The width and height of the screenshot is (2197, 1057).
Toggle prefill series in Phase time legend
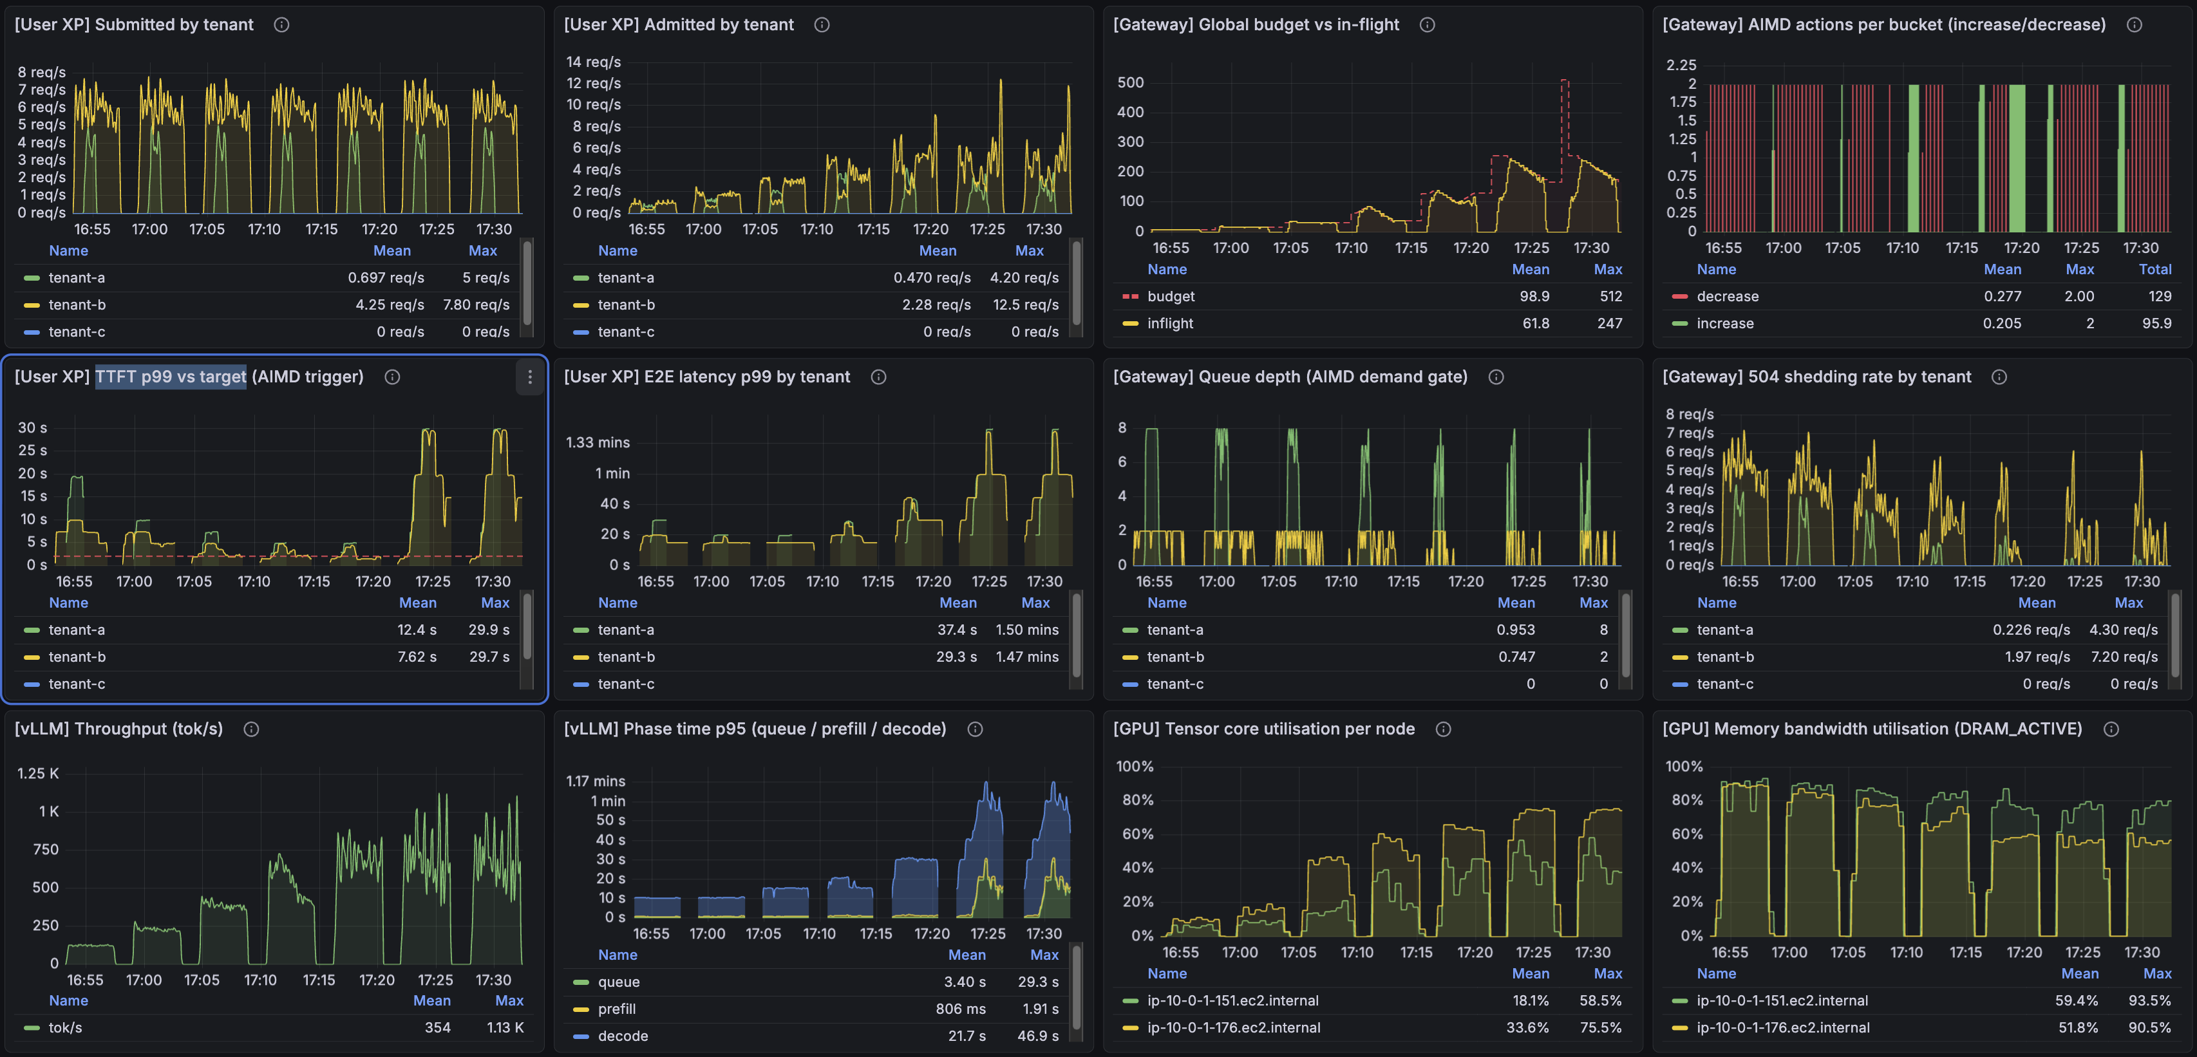(x=617, y=1009)
